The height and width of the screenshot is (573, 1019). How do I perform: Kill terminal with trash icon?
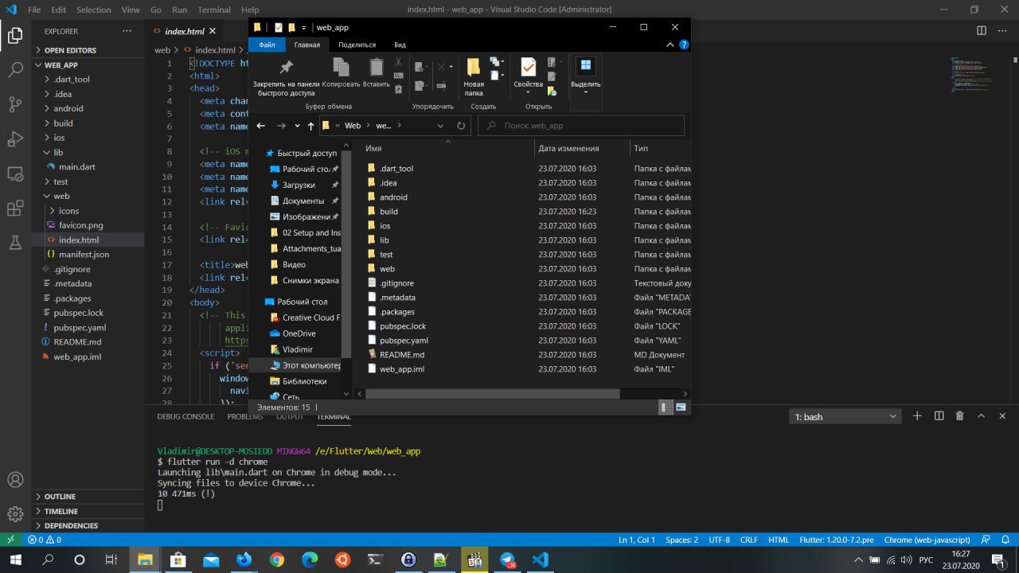click(959, 416)
